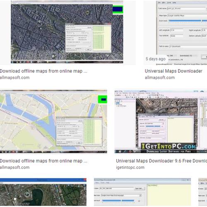The width and height of the screenshot is (207, 207).
Task: Open title of the blue river street map result
Action: pyautogui.click(x=43, y=161)
